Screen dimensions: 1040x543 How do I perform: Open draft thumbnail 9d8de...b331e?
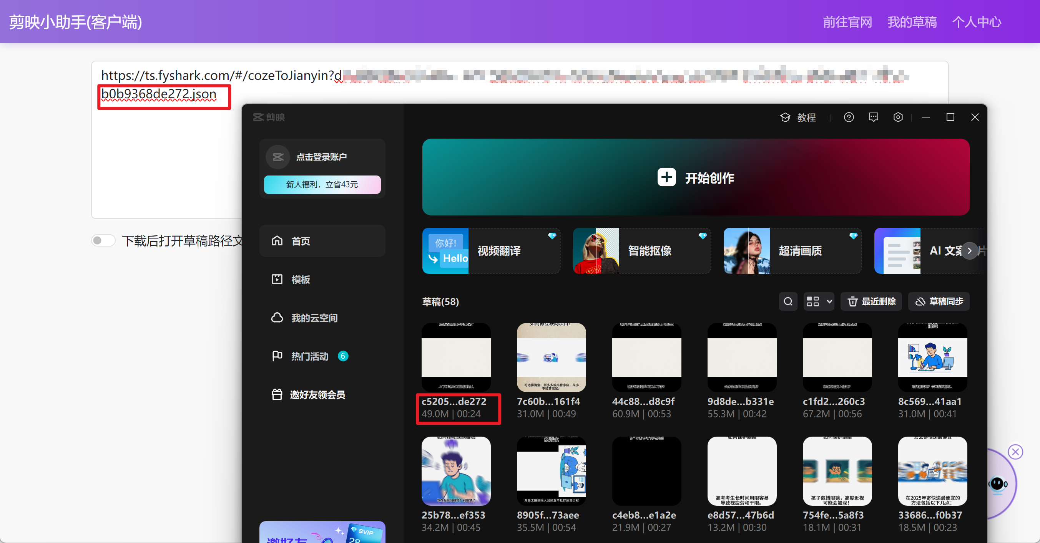tap(742, 358)
